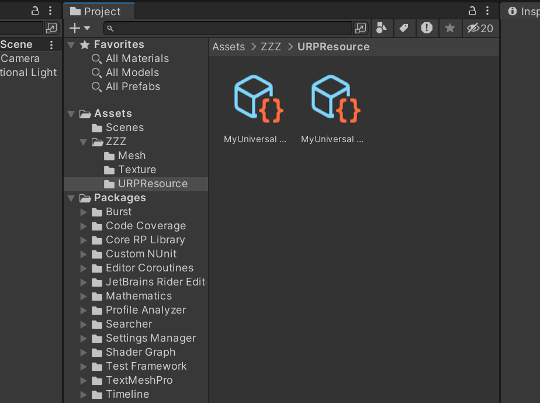Open the plus Create asset dropdown
The image size is (540, 403).
coord(79,28)
